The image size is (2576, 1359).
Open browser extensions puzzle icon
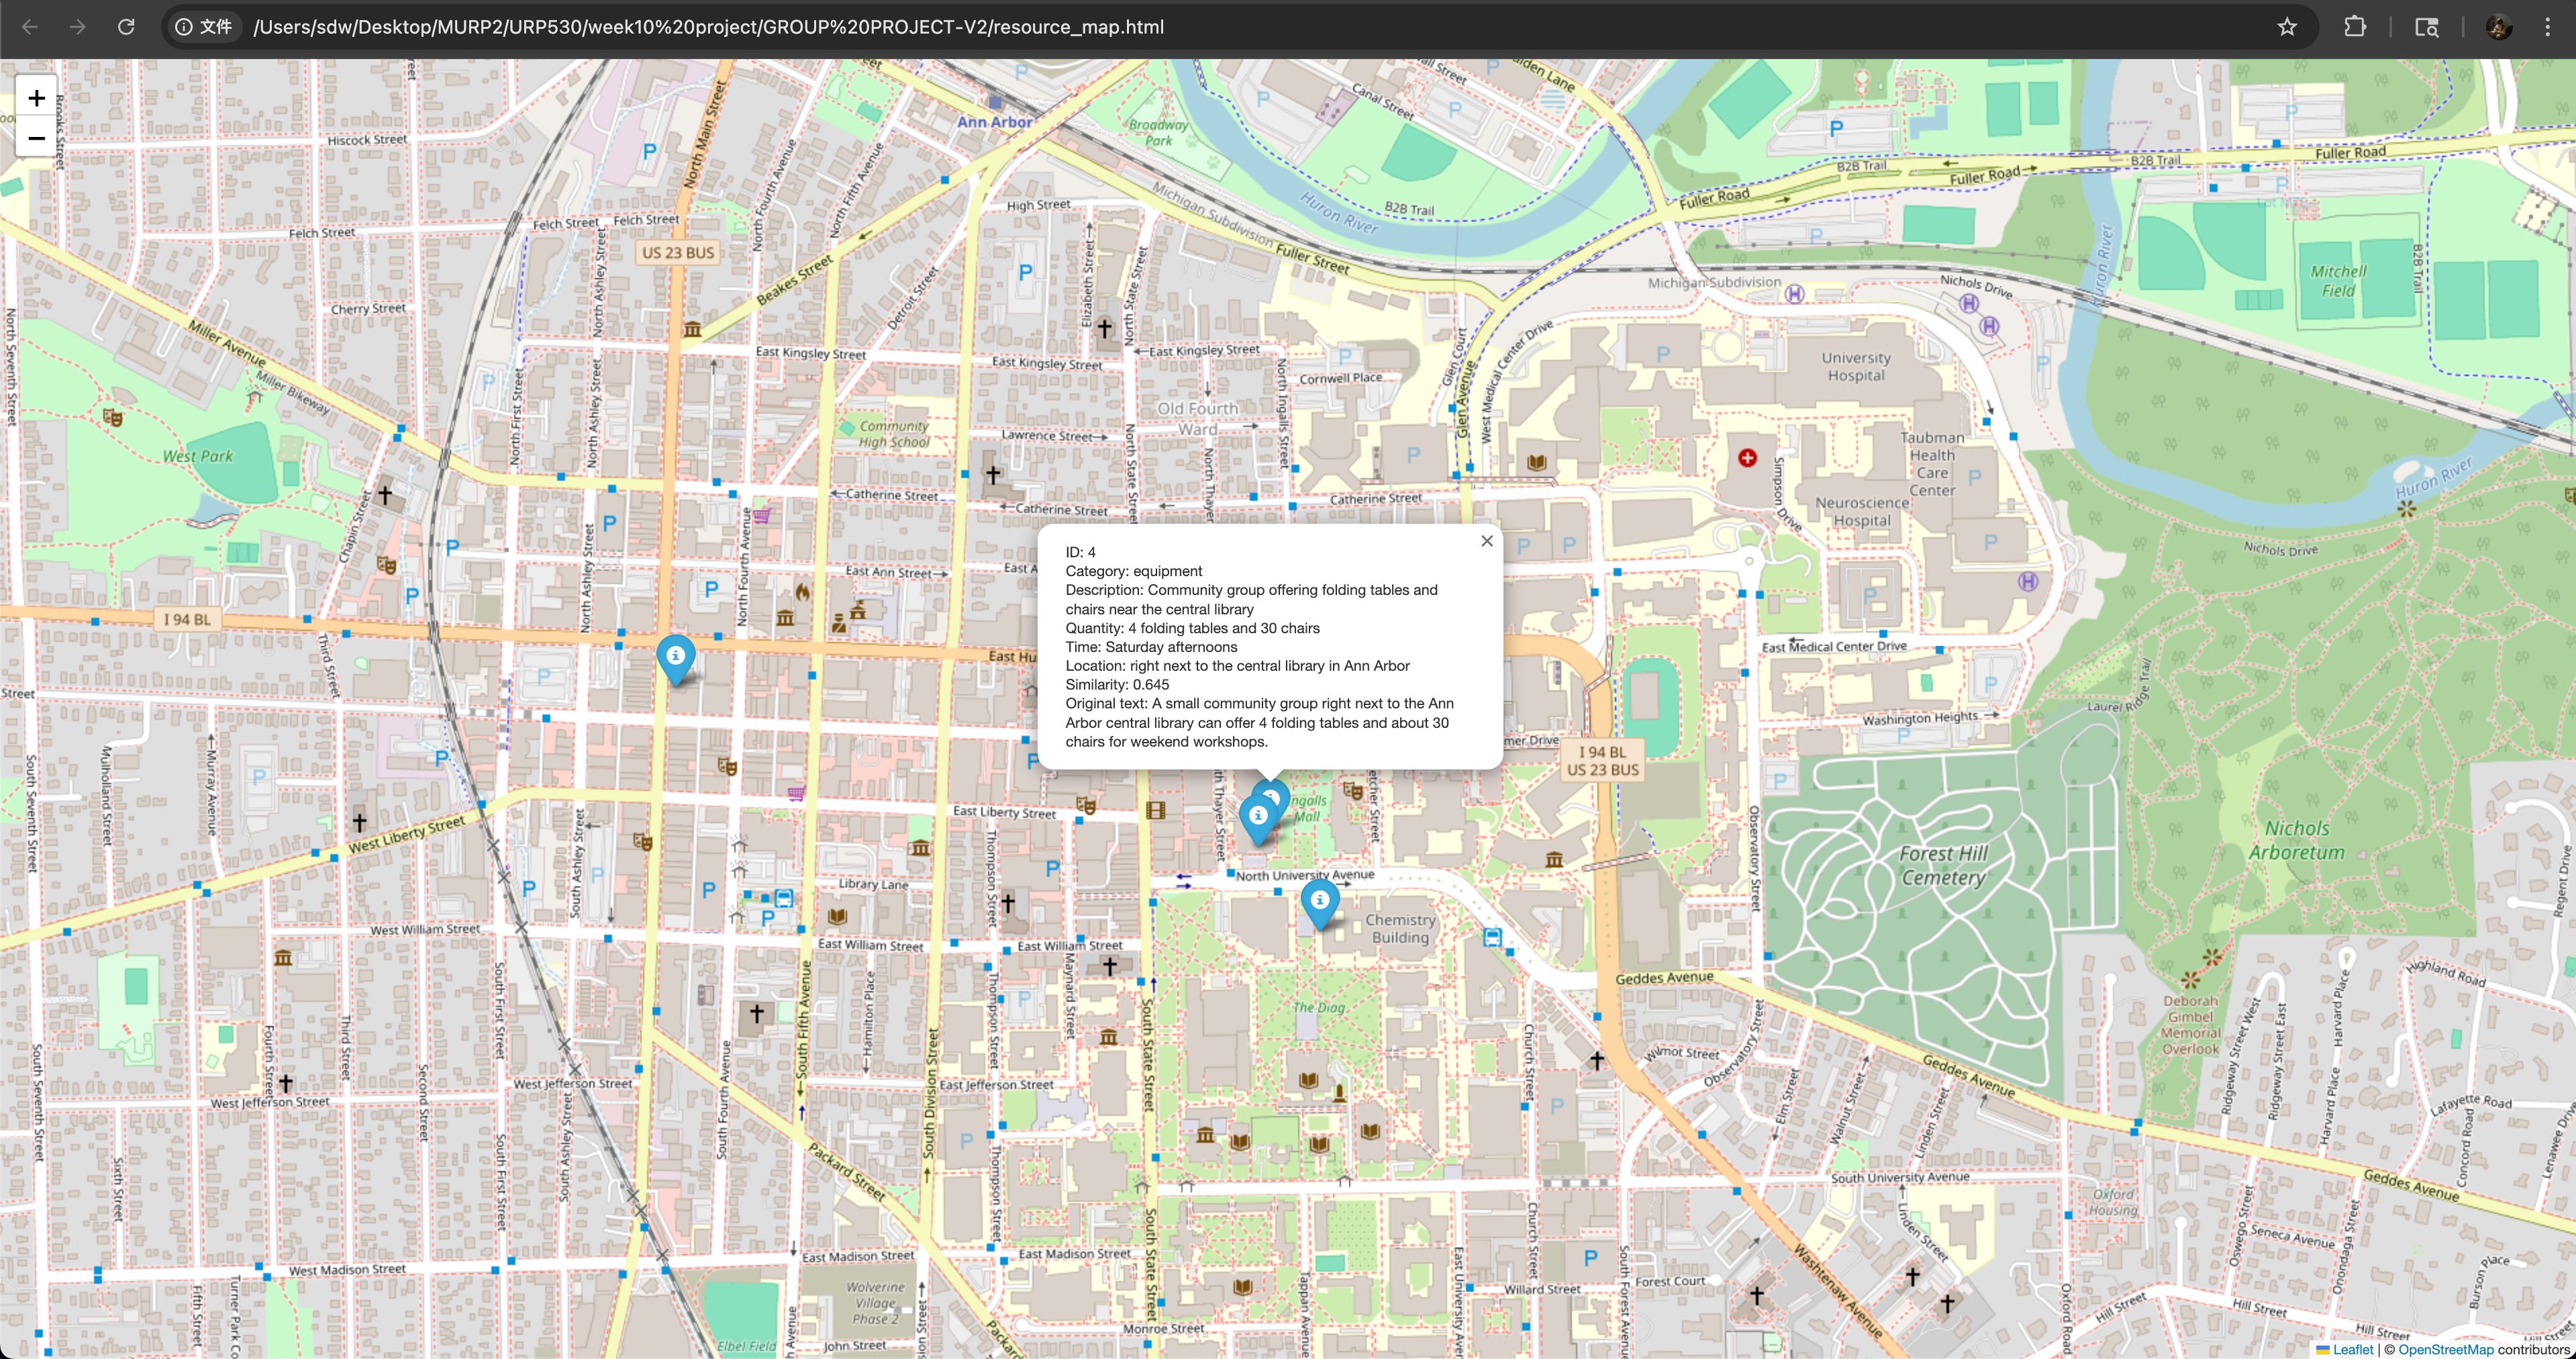tap(2355, 27)
